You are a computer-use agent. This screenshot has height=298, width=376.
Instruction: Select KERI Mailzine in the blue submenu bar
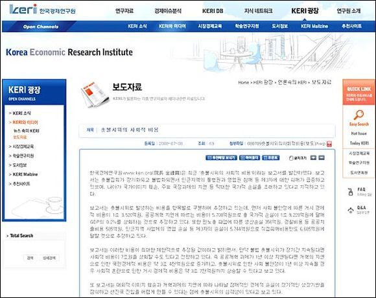click(x=314, y=26)
